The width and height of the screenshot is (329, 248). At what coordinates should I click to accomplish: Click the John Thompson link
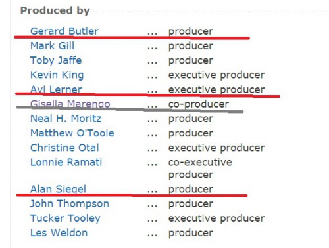tap(70, 204)
